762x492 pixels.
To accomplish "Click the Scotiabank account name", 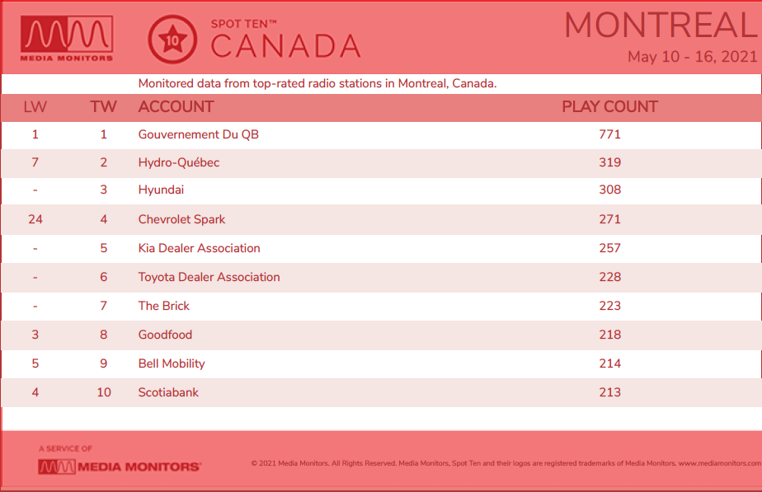I will (168, 392).
